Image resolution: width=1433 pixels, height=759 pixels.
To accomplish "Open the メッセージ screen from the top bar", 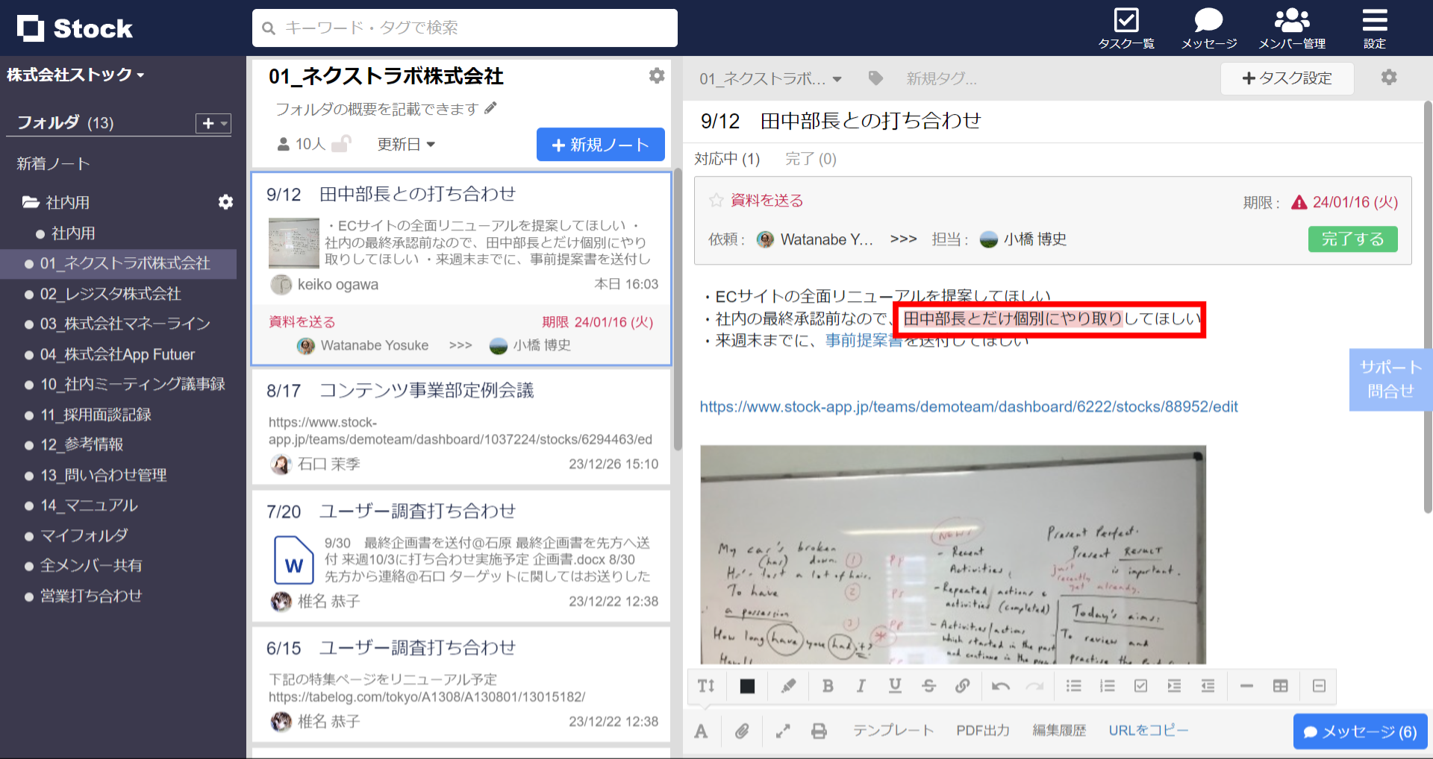I will click(x=1208, y=26).
